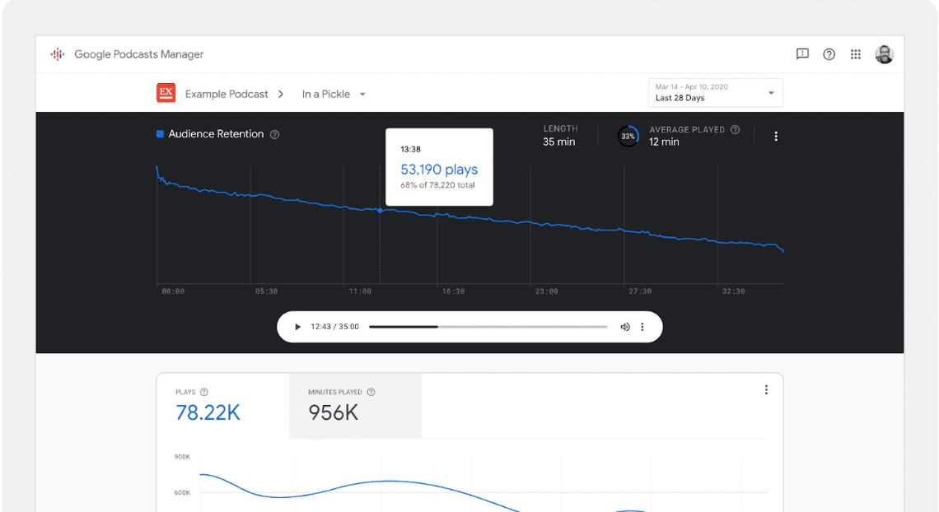Click the 956K minutes played value
Viewport: 939px width, 512px height.
tap(333, 412)
